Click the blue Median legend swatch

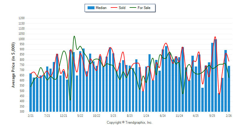point(90,8)
